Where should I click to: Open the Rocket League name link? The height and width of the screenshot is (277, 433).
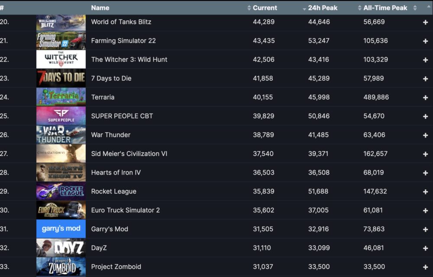(x=114, y=191)
